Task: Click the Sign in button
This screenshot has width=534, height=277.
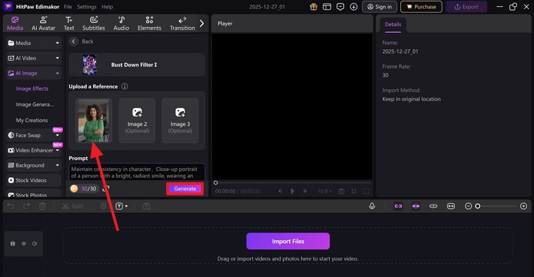Action: pos(380,7)
